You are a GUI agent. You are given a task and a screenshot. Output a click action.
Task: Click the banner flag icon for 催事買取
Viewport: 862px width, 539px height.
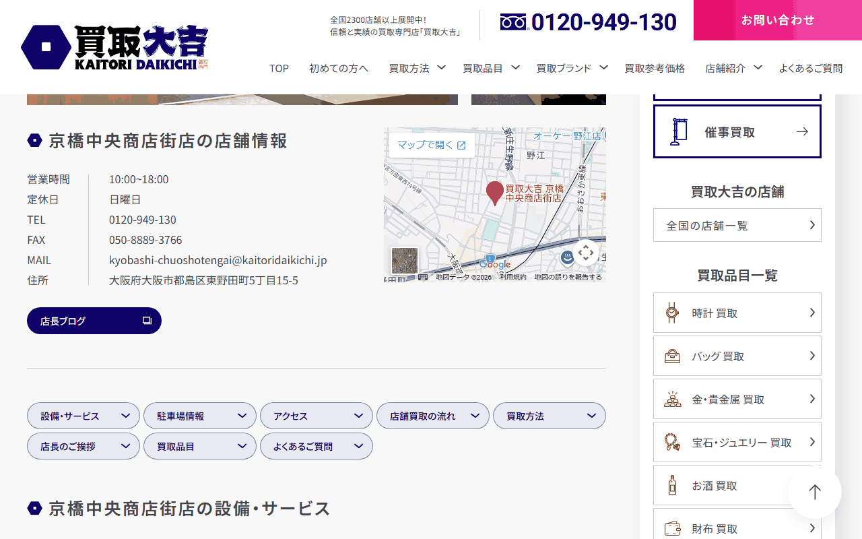pos(678,132)
